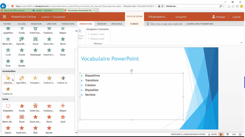Apply the Étiré exit animation
The height and width of the screenshot is (137, 245).
35,130
